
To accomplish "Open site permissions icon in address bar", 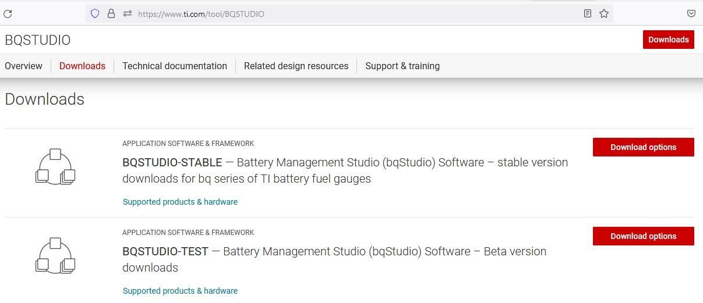I will tap(128, 13).
